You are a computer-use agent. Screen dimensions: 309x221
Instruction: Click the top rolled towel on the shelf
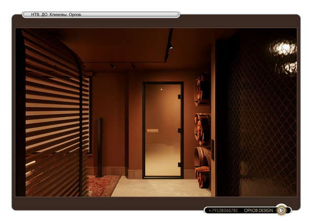coord(203,90)
